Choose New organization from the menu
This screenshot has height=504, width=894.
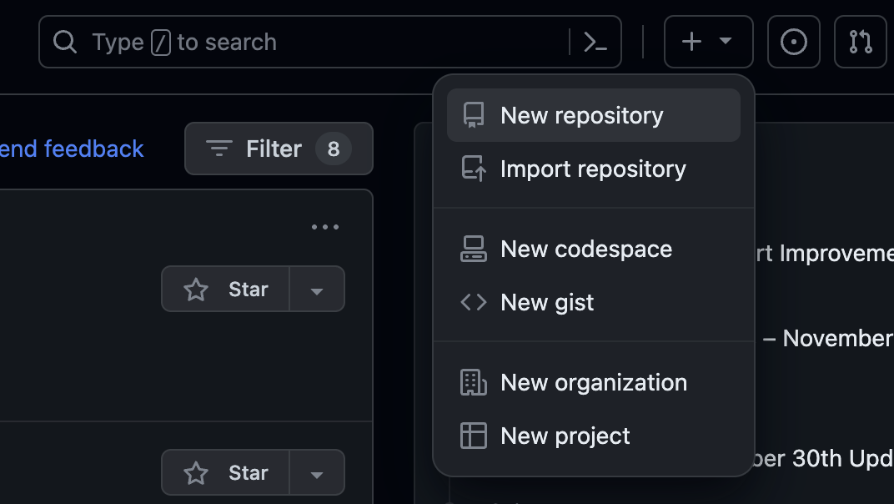coord(593,382)
